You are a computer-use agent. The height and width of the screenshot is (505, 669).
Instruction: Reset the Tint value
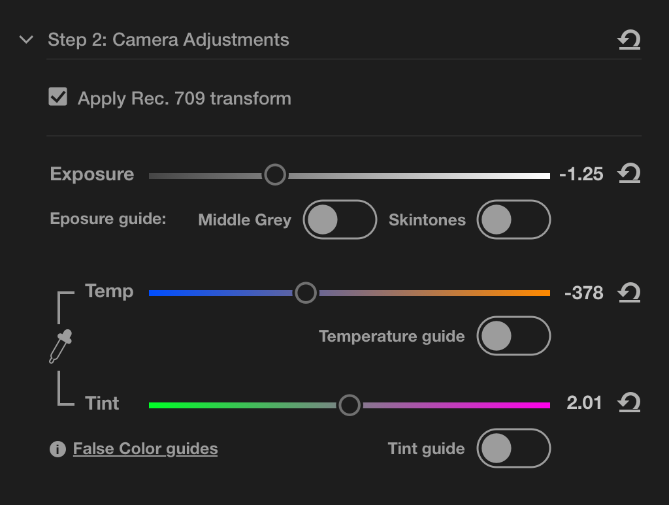coord(628,403)
